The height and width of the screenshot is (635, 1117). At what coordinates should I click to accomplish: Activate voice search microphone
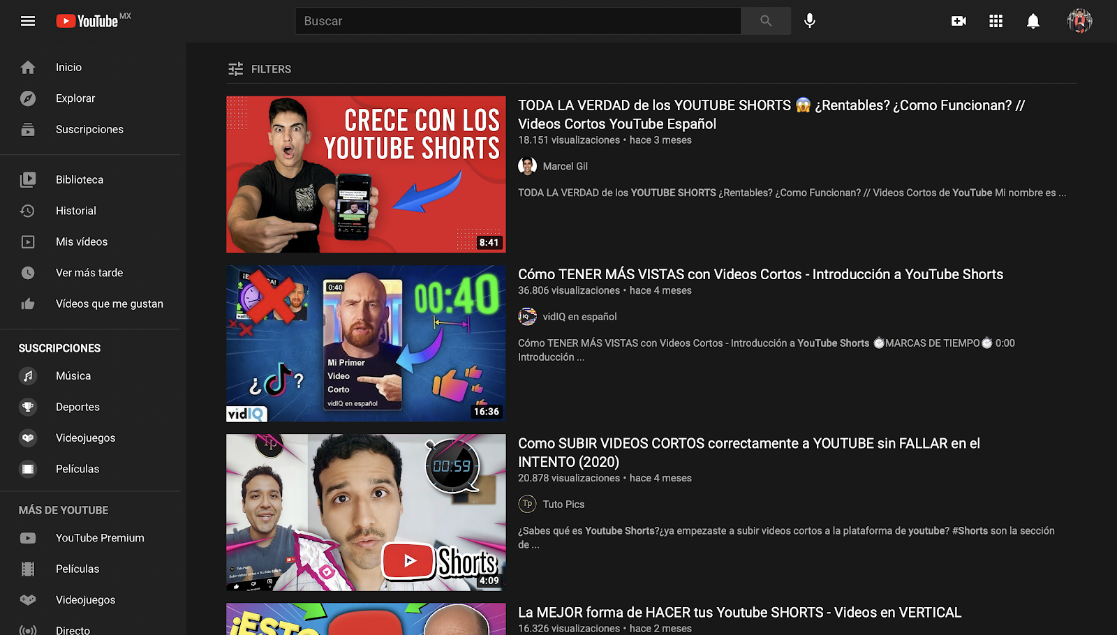[810, 21]
